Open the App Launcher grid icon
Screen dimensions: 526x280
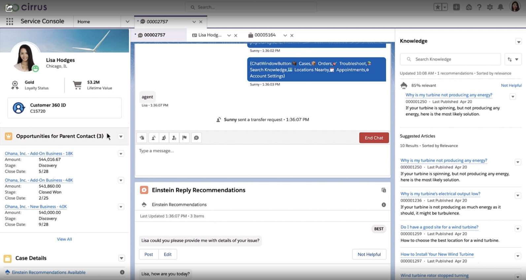coord(10,21)
